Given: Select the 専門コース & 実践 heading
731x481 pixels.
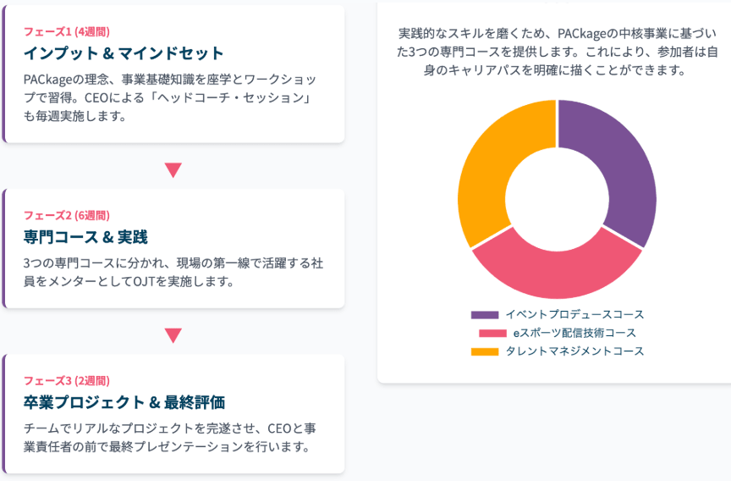Looking at the screenshot, I should pyautogui.click(x=85, y=237).
